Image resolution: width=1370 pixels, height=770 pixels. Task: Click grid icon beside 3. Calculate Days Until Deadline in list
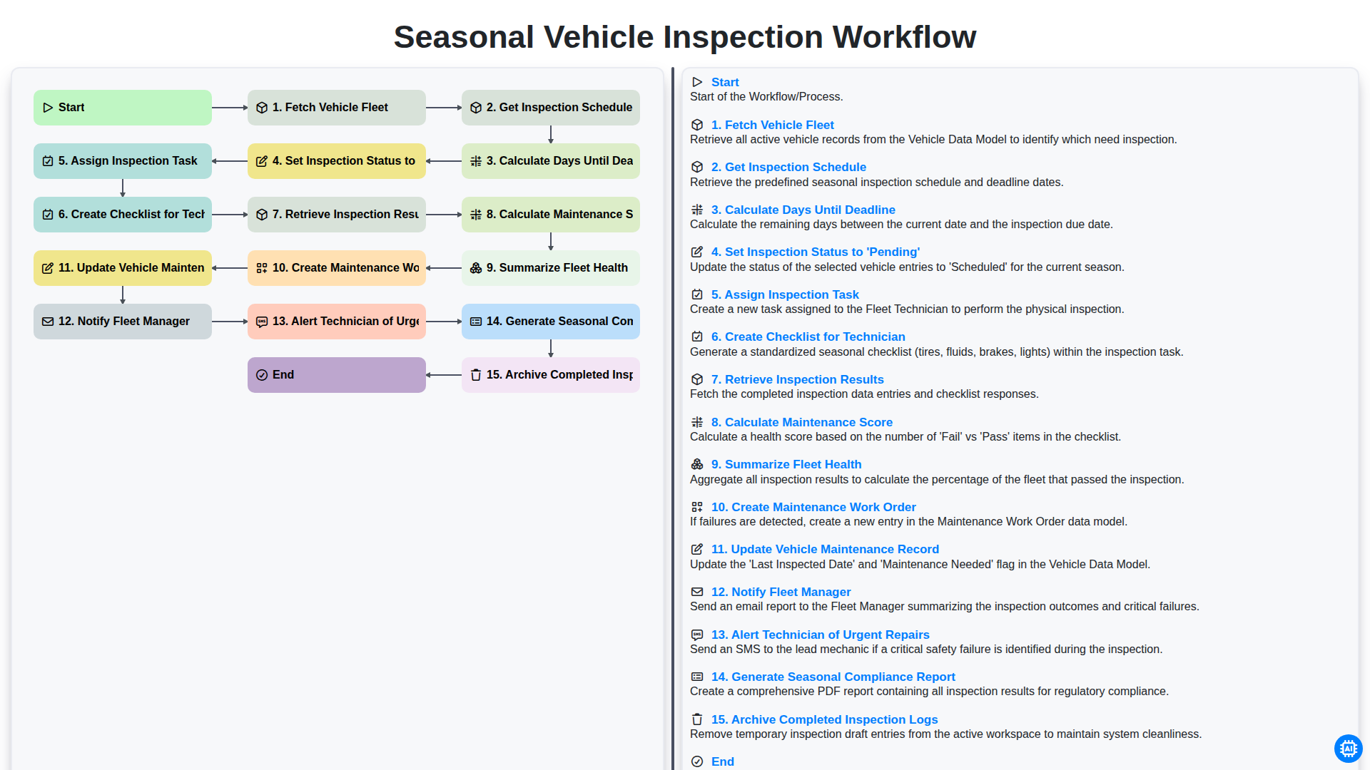[697, 210]
